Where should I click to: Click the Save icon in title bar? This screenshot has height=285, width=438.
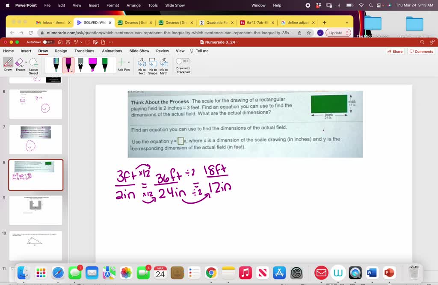point(68,42)
